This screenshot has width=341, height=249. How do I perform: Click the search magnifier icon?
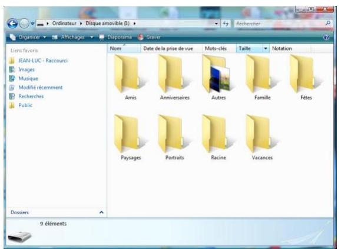327,23
